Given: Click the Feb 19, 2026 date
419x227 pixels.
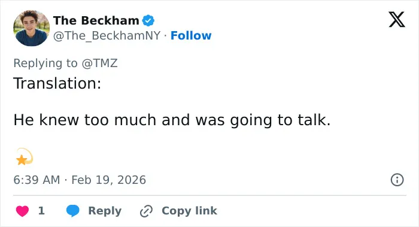Looking at the screenshot, I should pyautogui.click(x=109, y=180).
